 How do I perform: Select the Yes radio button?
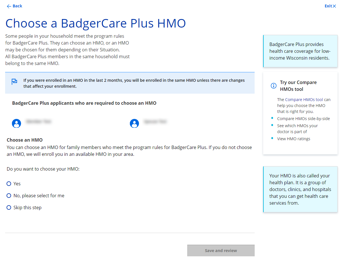click(x=9, y=184)
